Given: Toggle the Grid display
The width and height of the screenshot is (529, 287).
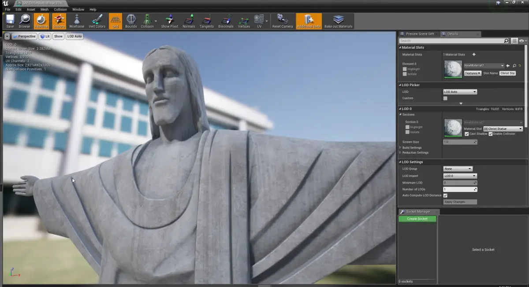Looking at the screenshot, I should point(115,21).
